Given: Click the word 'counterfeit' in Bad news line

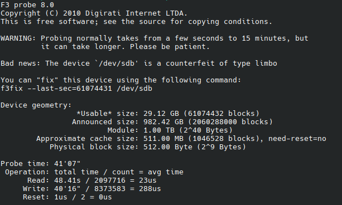Looking at the screenshot, I should [190, 64].
